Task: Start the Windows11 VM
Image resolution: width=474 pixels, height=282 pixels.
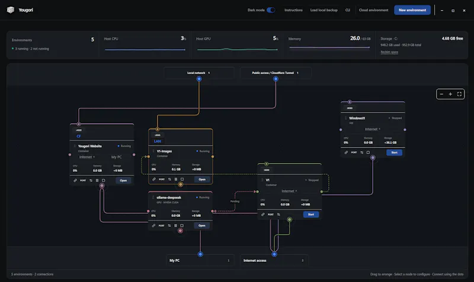Action: pyautogui.click(x=394, y=152)
